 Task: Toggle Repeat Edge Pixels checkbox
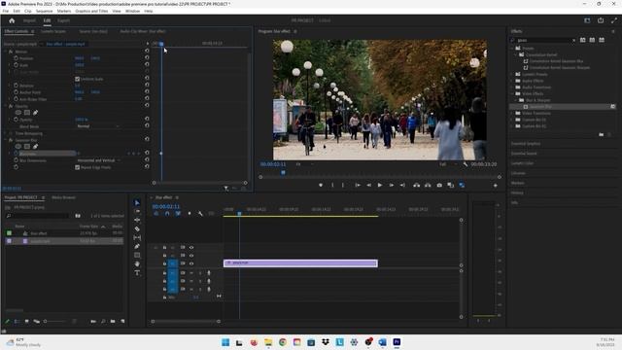tap(78, 167)
